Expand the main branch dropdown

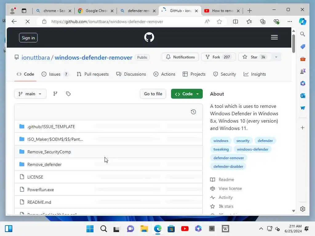30,94
